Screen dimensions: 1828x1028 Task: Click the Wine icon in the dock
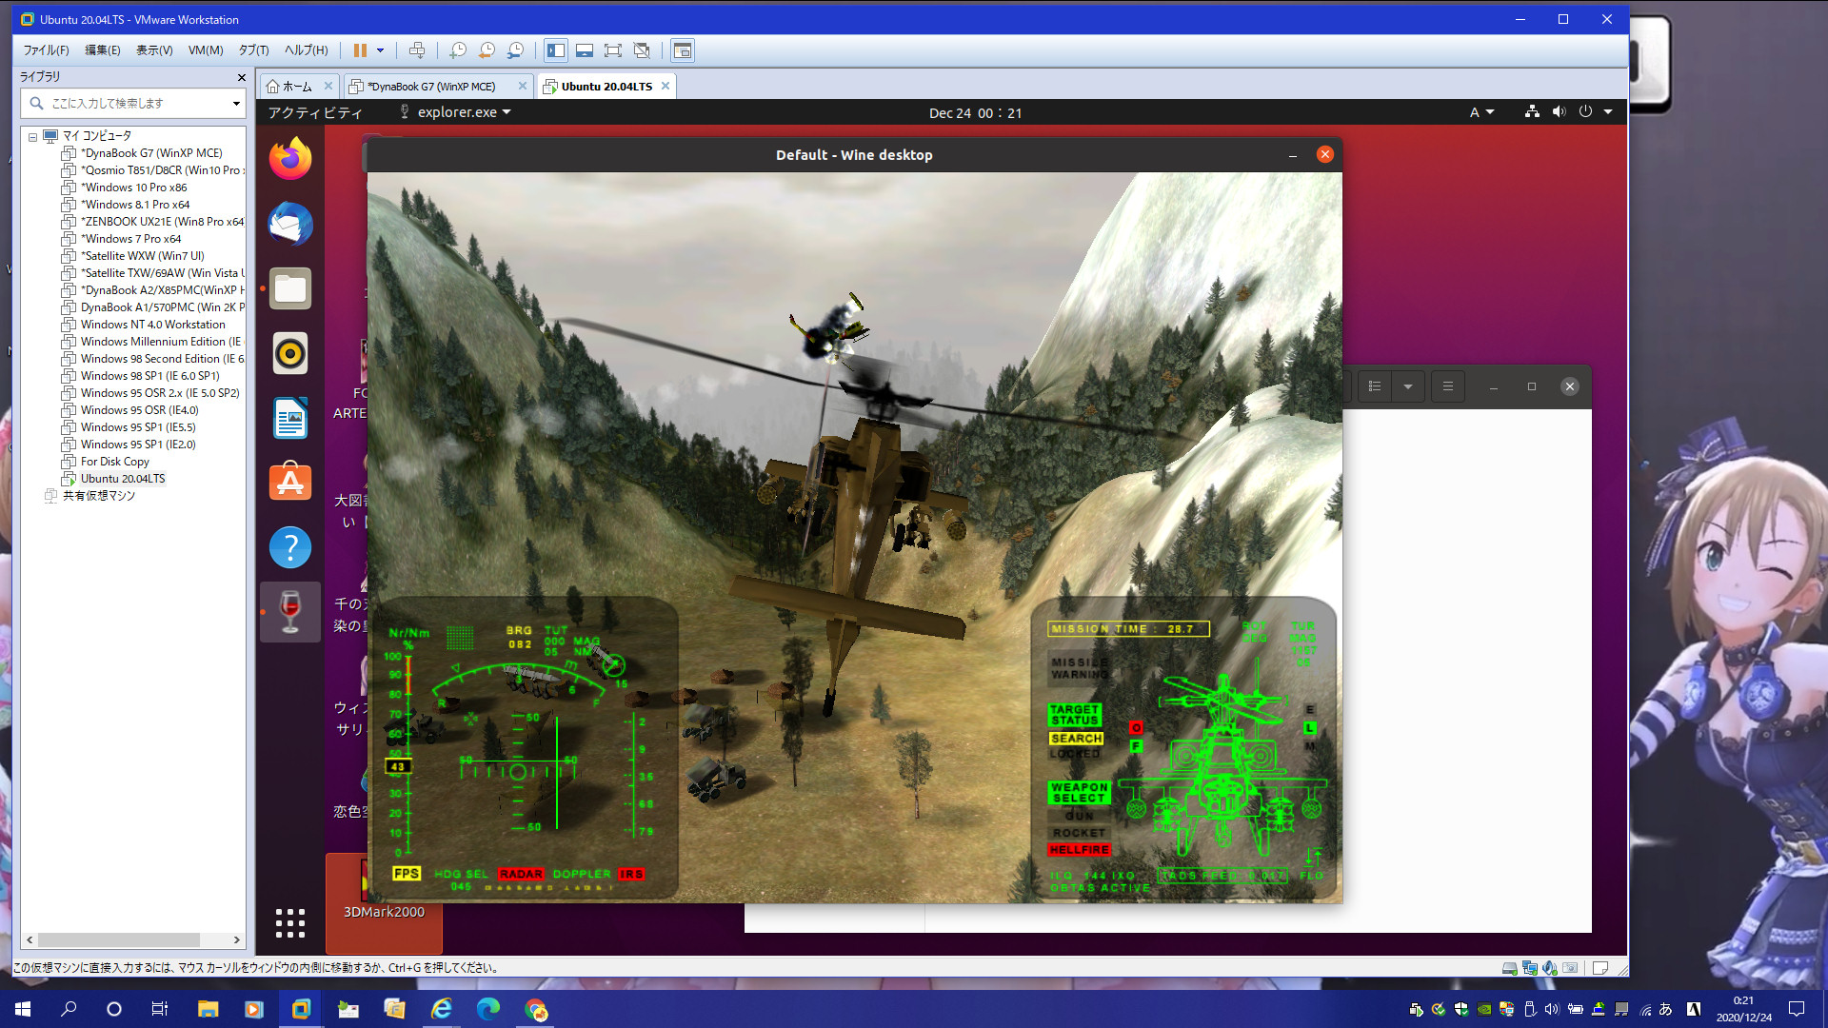click(290, 612)
